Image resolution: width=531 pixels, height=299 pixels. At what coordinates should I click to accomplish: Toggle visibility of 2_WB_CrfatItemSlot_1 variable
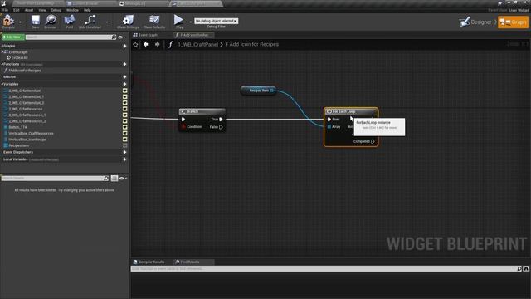[x=124, y=96]
